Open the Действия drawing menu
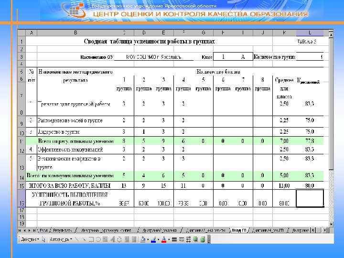This screenshot has width=344, height=258. coord(30,239)
